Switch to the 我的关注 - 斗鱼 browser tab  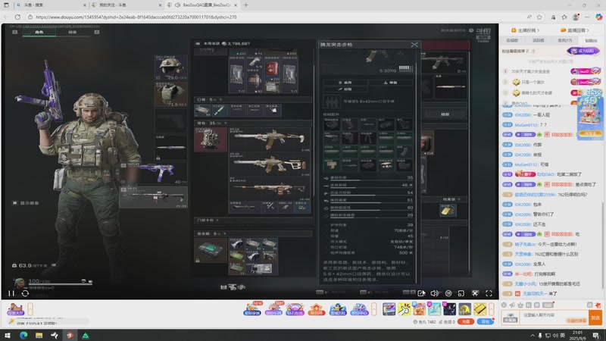pos(126,5)
